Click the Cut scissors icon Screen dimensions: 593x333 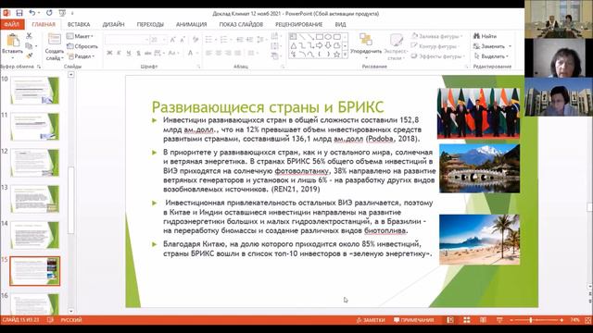29,36
